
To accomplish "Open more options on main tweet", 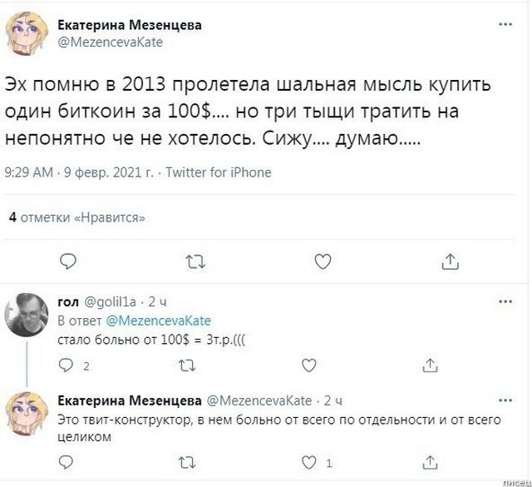I will click(x=505, y=25).
